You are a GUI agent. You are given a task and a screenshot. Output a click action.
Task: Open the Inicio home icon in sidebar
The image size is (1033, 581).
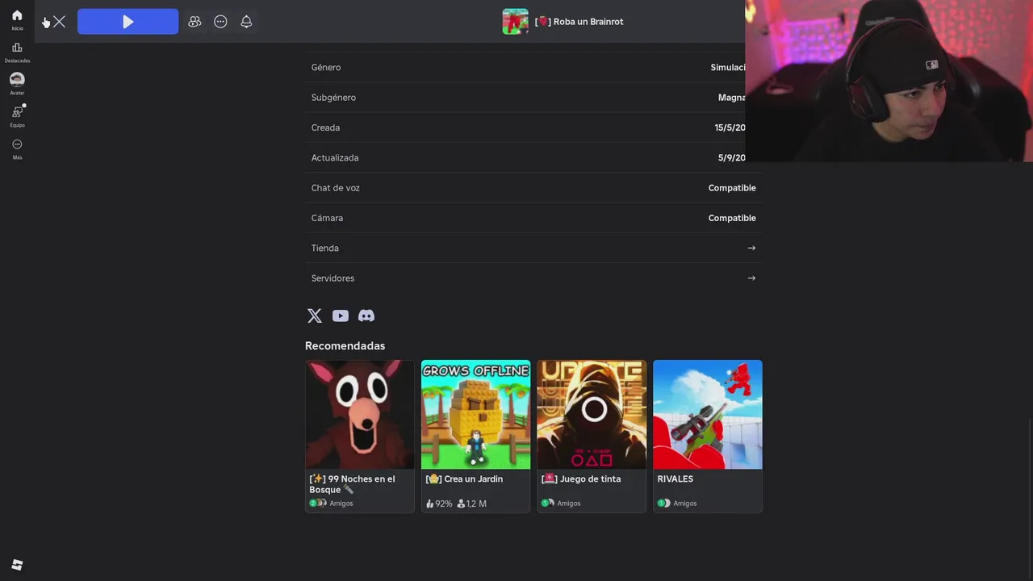17,19
